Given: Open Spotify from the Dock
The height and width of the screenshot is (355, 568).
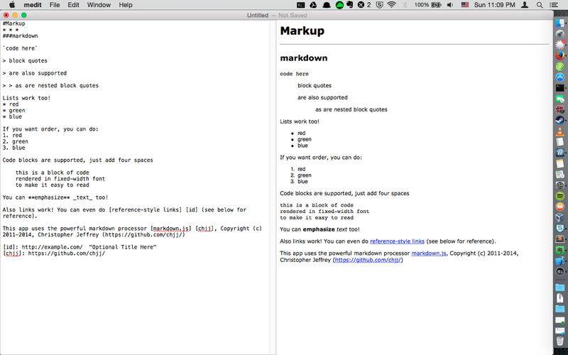Looking at the screenshot, I should click(560, 196).
